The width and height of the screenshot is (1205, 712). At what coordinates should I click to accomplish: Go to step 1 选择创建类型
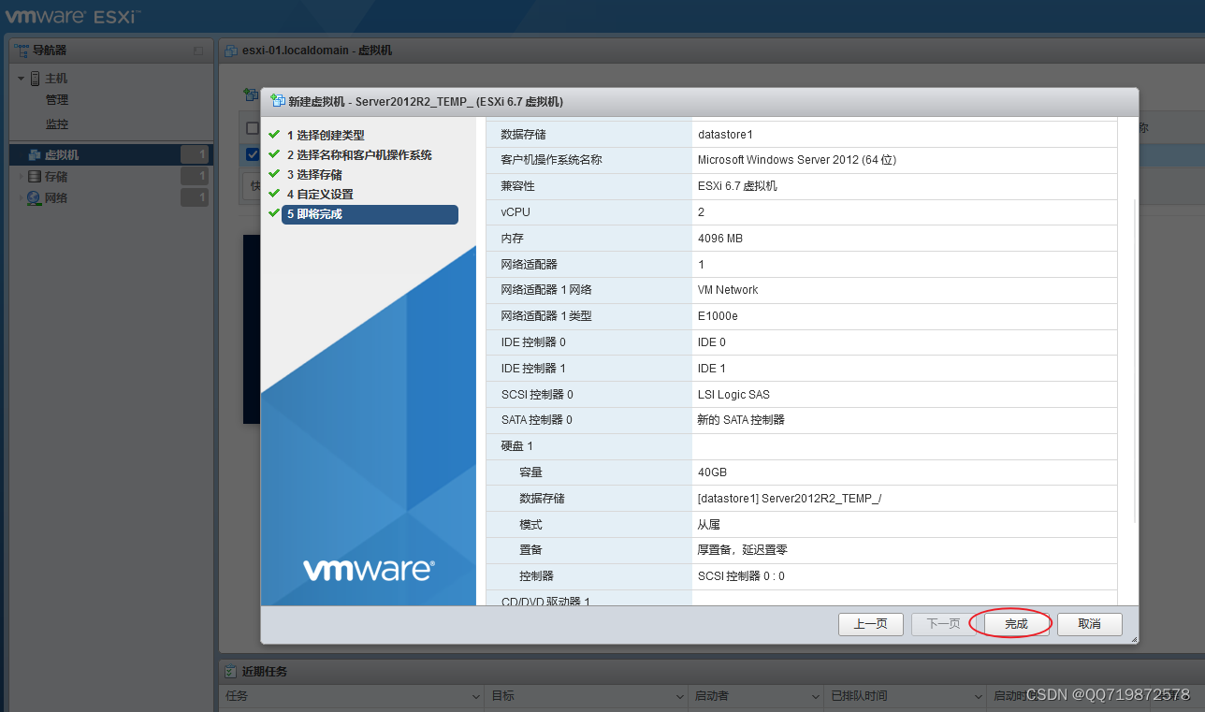pos(326,136)
